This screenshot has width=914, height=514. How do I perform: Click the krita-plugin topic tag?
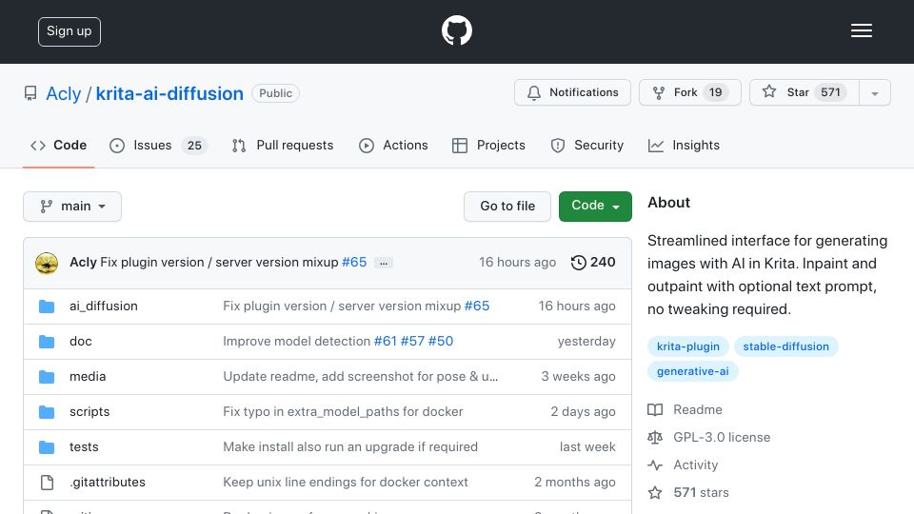[x=687, y=346]
